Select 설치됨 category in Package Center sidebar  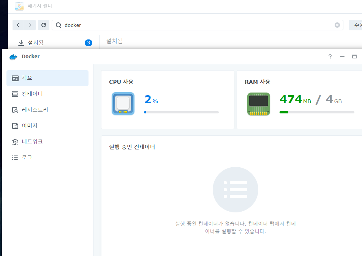[x=54, y=43]
